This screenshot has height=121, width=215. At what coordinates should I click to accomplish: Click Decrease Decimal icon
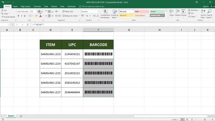tap(97, 16)
